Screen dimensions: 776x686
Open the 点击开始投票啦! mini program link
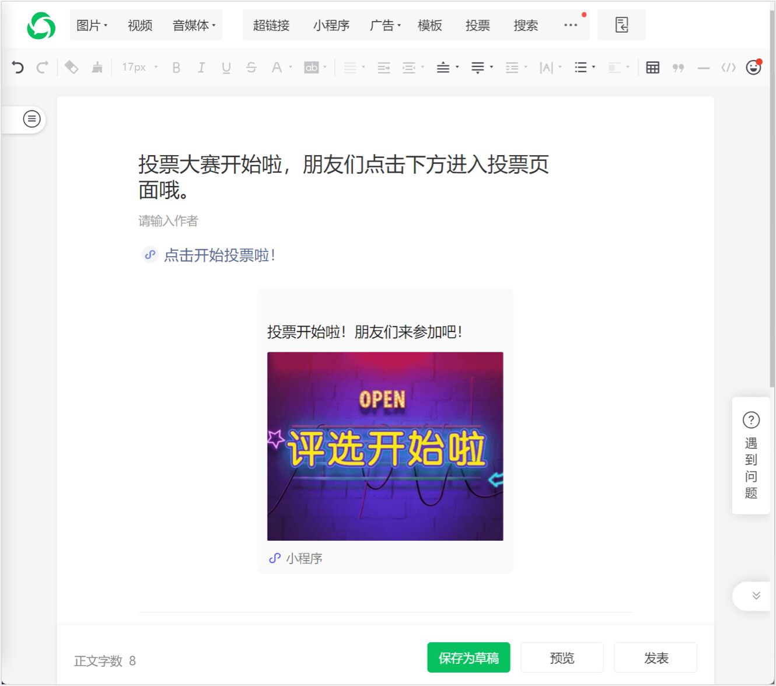(x=219, y=255)
